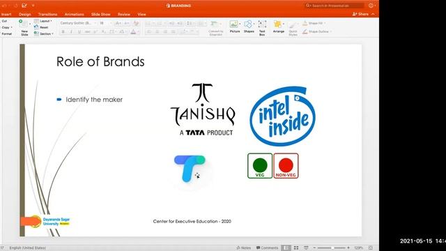The width and height of the screenshot is (446, 251).
Task: Click the Search in Presentation field
Action: 334,6
